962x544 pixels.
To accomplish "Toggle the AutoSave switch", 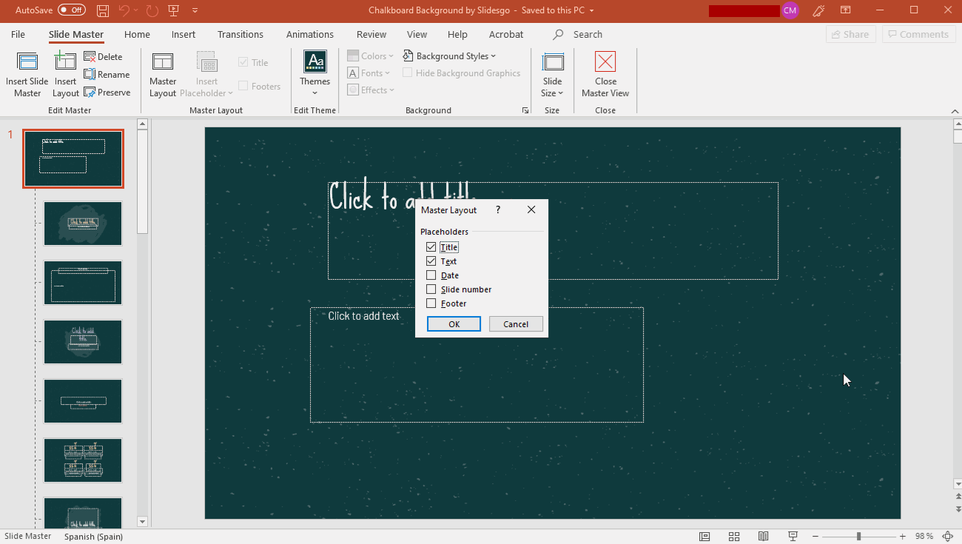I will tap(72, 10).
